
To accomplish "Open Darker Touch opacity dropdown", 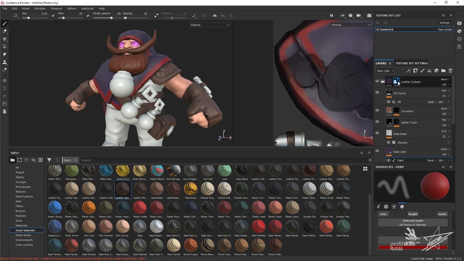I will coord(445,125).
